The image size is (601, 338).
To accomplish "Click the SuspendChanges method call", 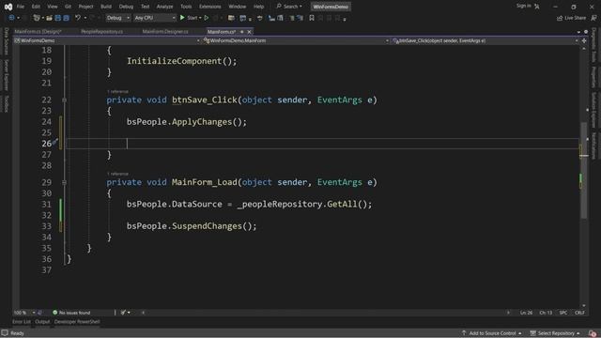I will click(x=207, y=226).
